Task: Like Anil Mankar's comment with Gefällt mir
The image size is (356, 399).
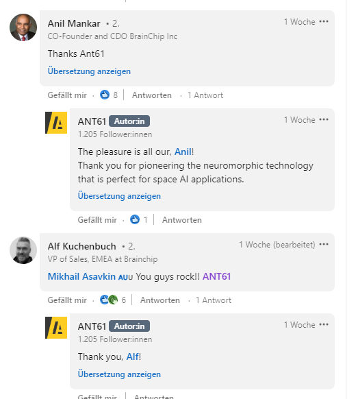Action: [x=67, y=95]
